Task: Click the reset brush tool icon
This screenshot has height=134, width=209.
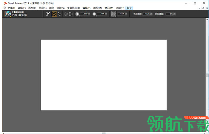Action: click(48, 14)
